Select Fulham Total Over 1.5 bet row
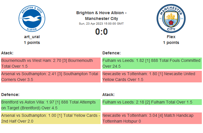This screenshot has width=203, height=133. [x=152, y=102]
